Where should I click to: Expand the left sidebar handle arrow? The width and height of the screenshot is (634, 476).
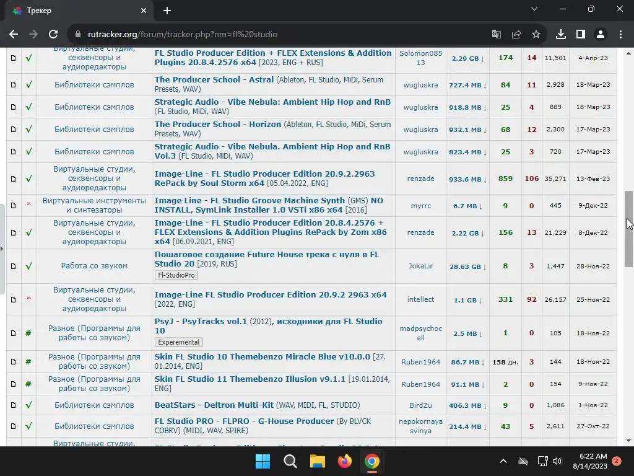point(2,249)
